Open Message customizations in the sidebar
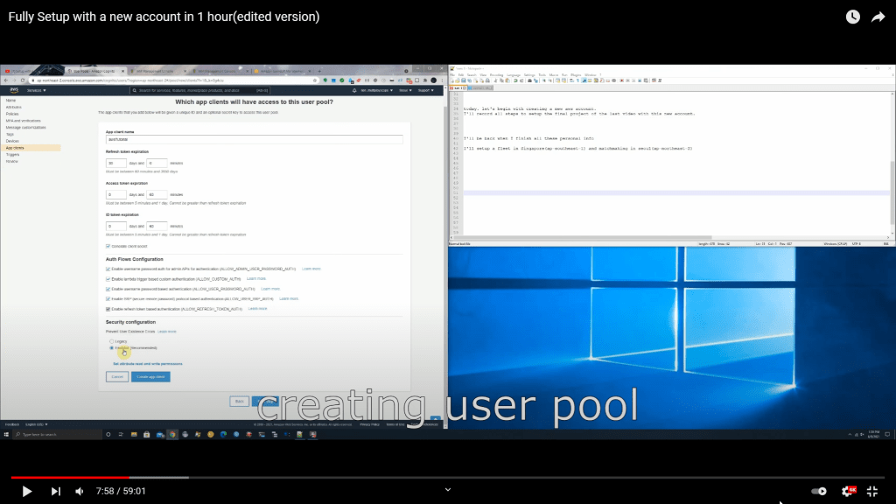Viewport: 896px width, 504px height. pyautogui.click(x=26, y=127)
